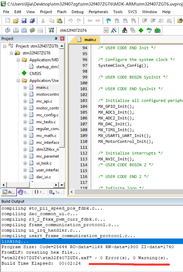The image size is (183, 272).
Task: Open the Debug menu
Action: 78,12
